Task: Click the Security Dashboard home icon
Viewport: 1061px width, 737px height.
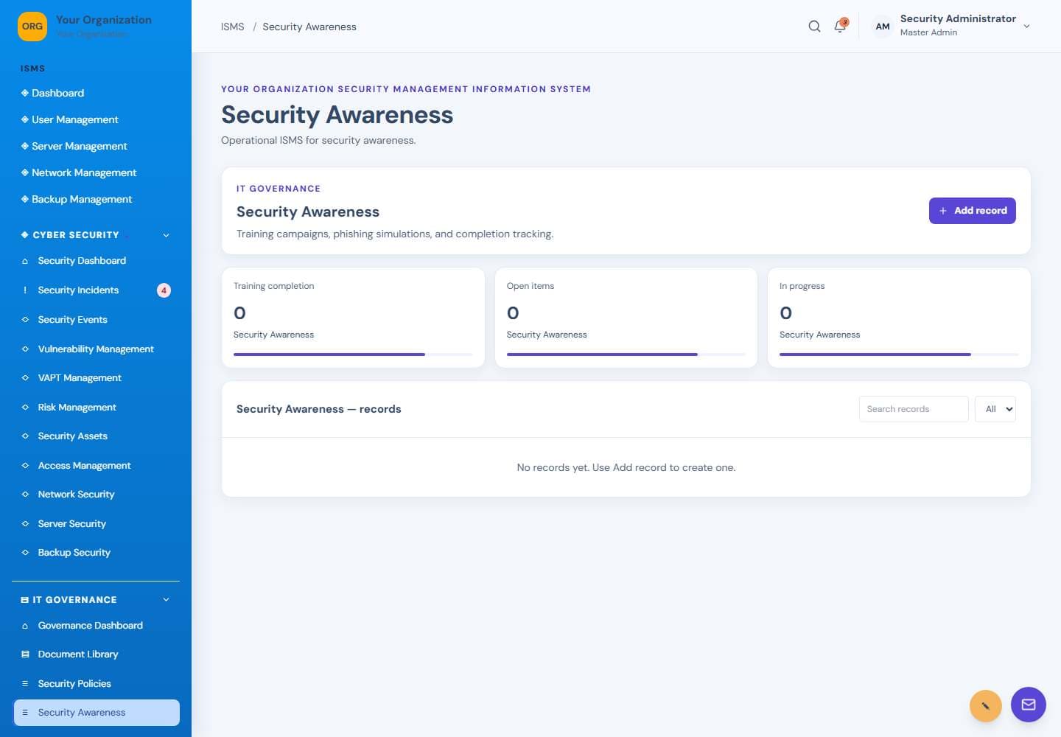Action: pyautogui.click(x=25, y=261)
